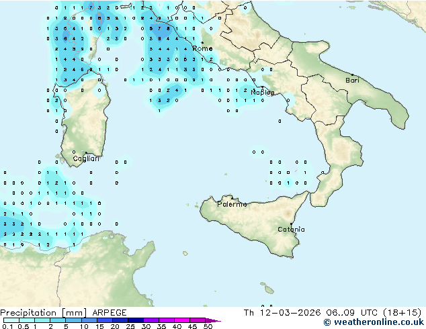This screenshot has height=329, width=426.
Task: Click the (18+15) forecast offset text
Action: tap(402, 313)
